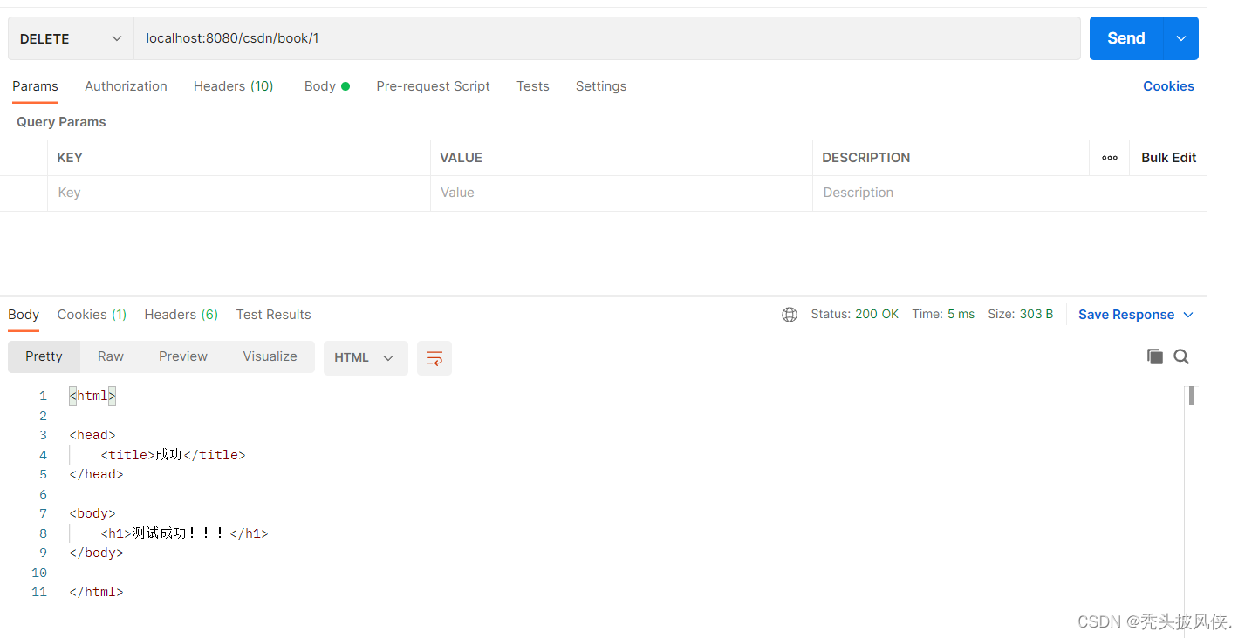Open the HTML format dropdown
Screen dimensions: 1245x638
point(366,358)
